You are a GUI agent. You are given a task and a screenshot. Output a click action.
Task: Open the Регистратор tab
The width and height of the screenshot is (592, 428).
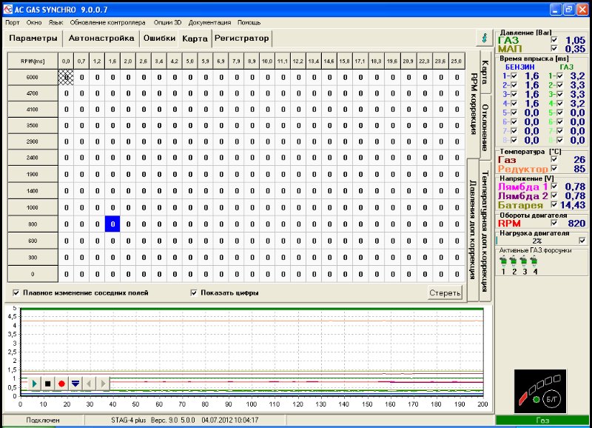(241, 38)
